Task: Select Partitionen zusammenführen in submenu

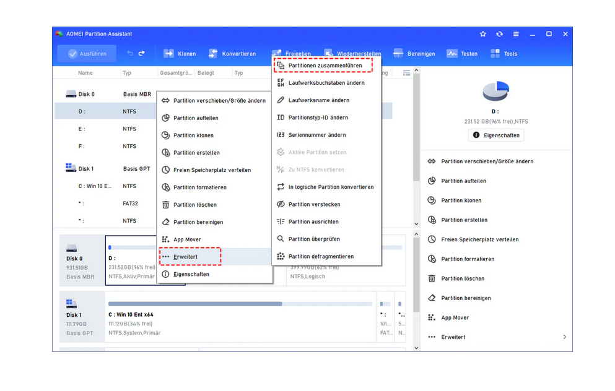Action: [325, 66]
